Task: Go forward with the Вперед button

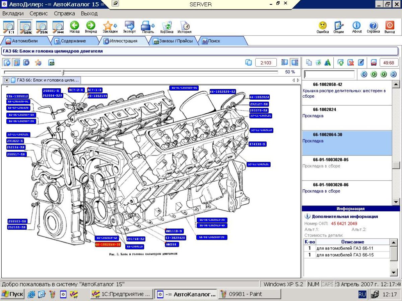Action: pyautogui.click(x=91, y=27)
